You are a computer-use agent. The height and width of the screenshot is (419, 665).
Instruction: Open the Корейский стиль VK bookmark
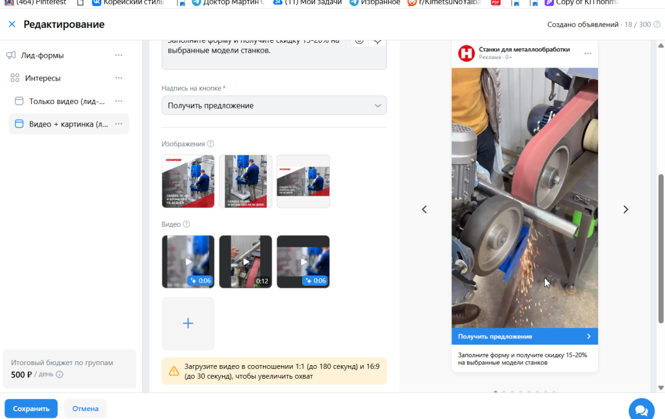pos(128,3)
